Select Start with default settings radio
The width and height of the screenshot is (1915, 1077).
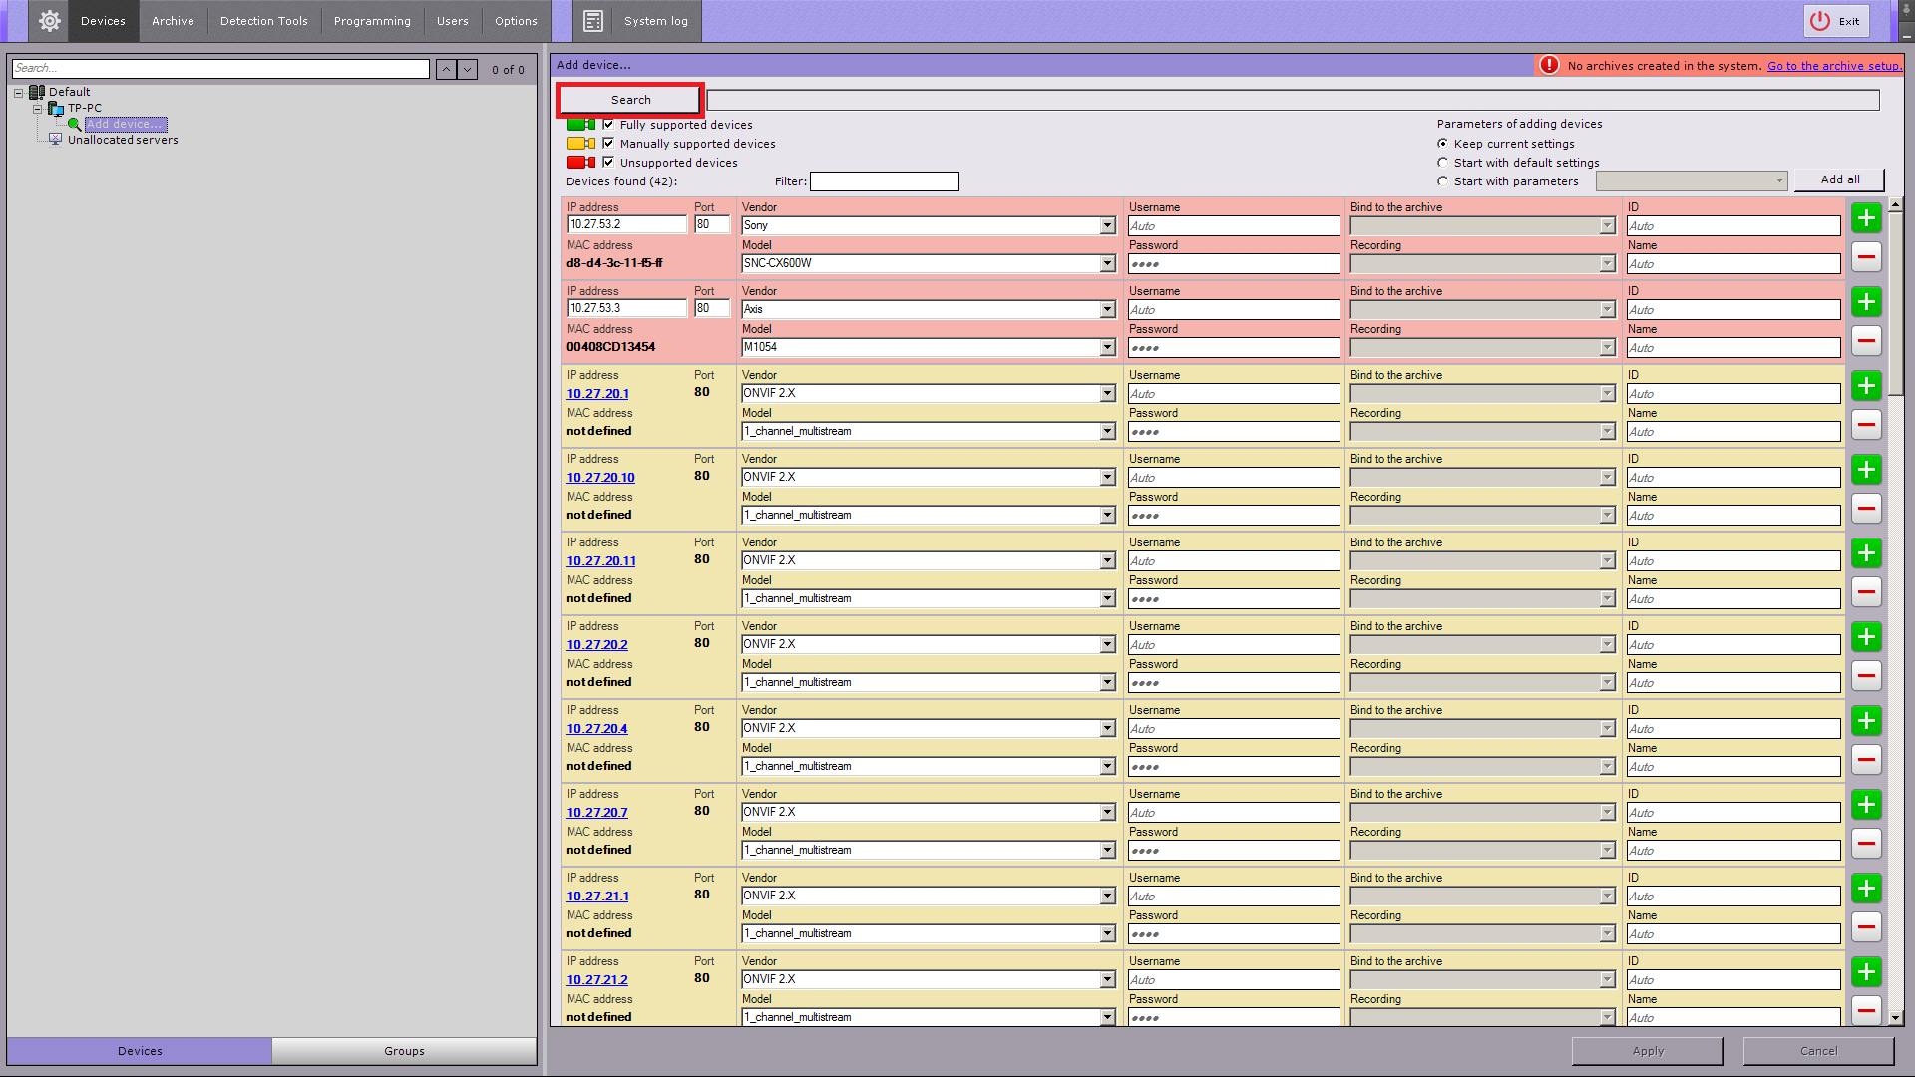coord(1442,163)
